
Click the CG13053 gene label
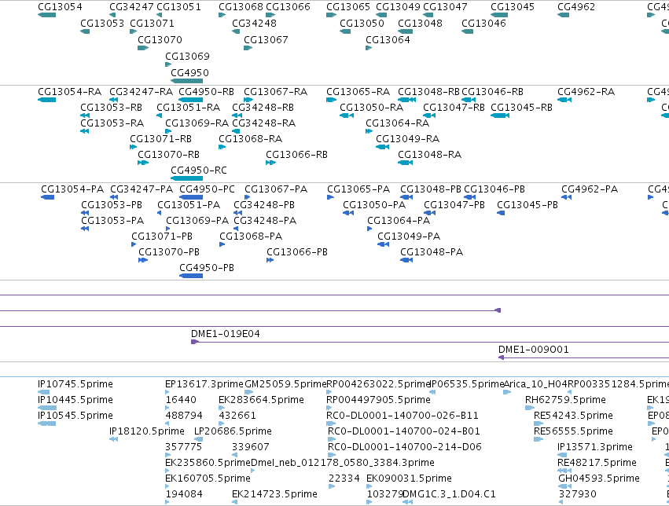[102, 24]
